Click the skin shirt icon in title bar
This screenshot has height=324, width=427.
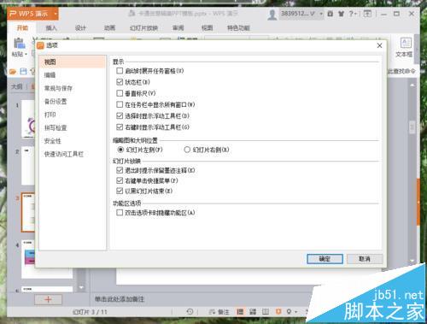[341, 14]
